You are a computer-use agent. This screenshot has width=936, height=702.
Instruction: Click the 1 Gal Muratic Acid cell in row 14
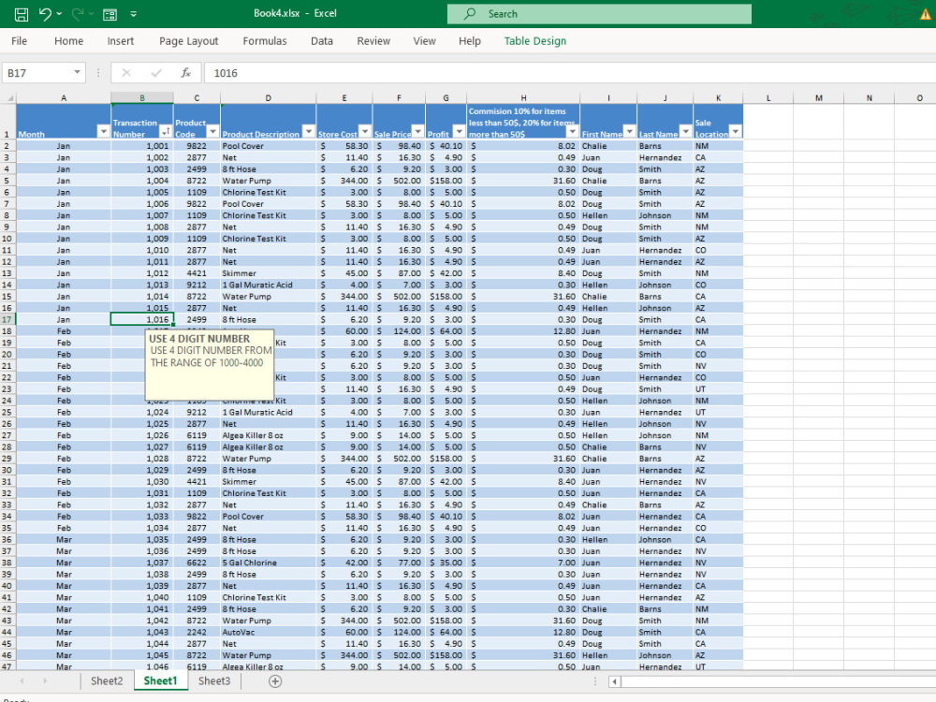tap(268, 285)
